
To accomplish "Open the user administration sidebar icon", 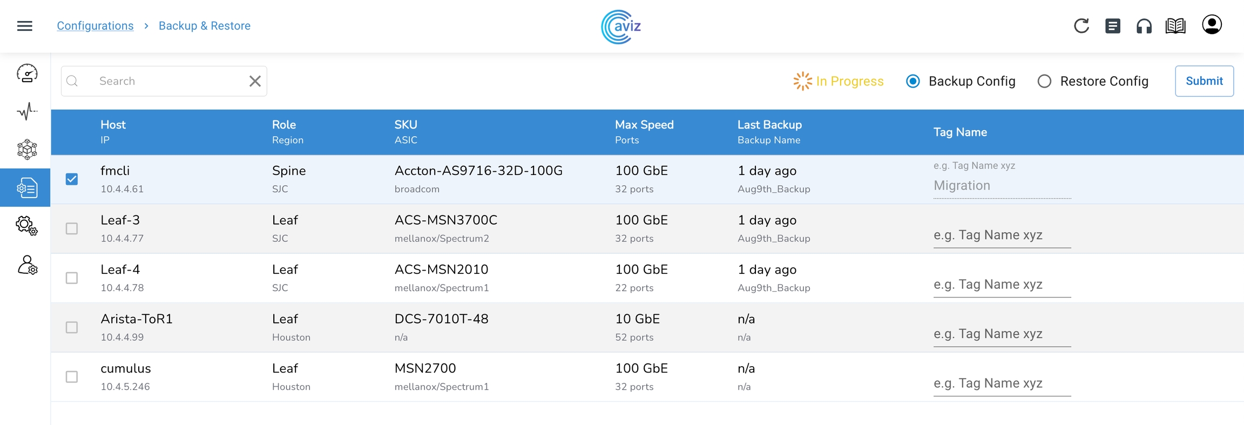I will pyautogui.click(x=27, y=265).
